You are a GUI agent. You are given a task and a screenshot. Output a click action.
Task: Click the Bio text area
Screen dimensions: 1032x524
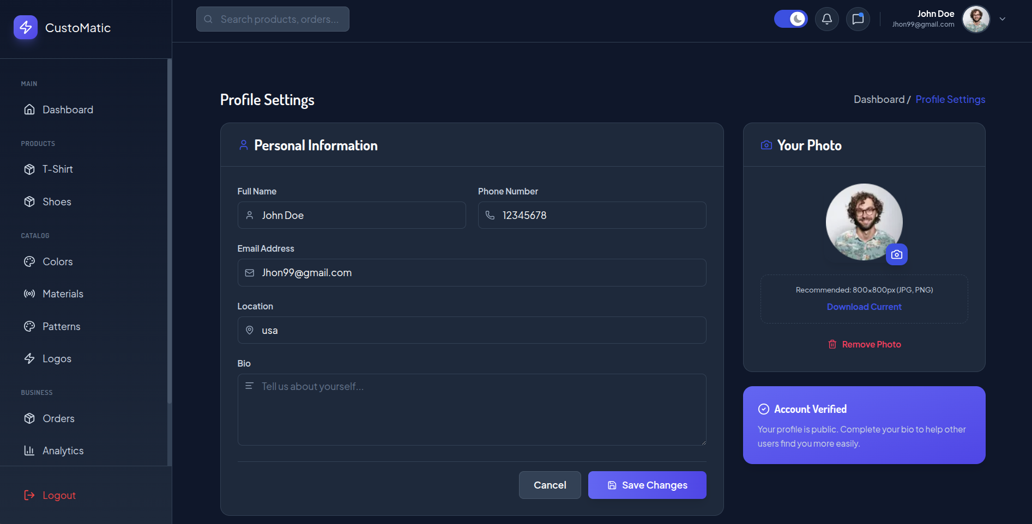coord(472,410)
